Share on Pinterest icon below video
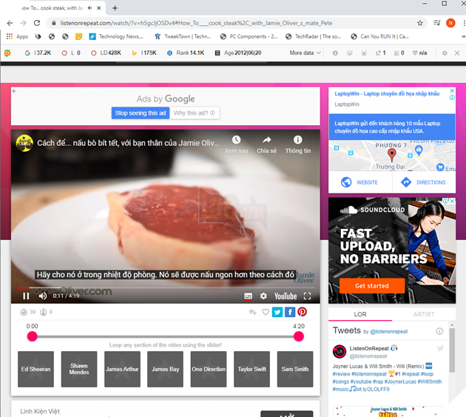Viewport: 466px width, 417px height. click(302, 312)
